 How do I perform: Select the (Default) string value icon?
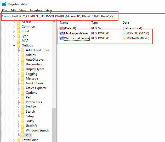(x=61, y=28)
